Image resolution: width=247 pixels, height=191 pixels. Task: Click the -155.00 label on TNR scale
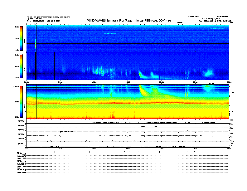coord(16,117)
